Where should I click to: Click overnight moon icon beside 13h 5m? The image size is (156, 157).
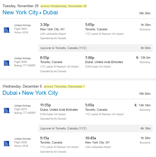(x=138, y=57)
